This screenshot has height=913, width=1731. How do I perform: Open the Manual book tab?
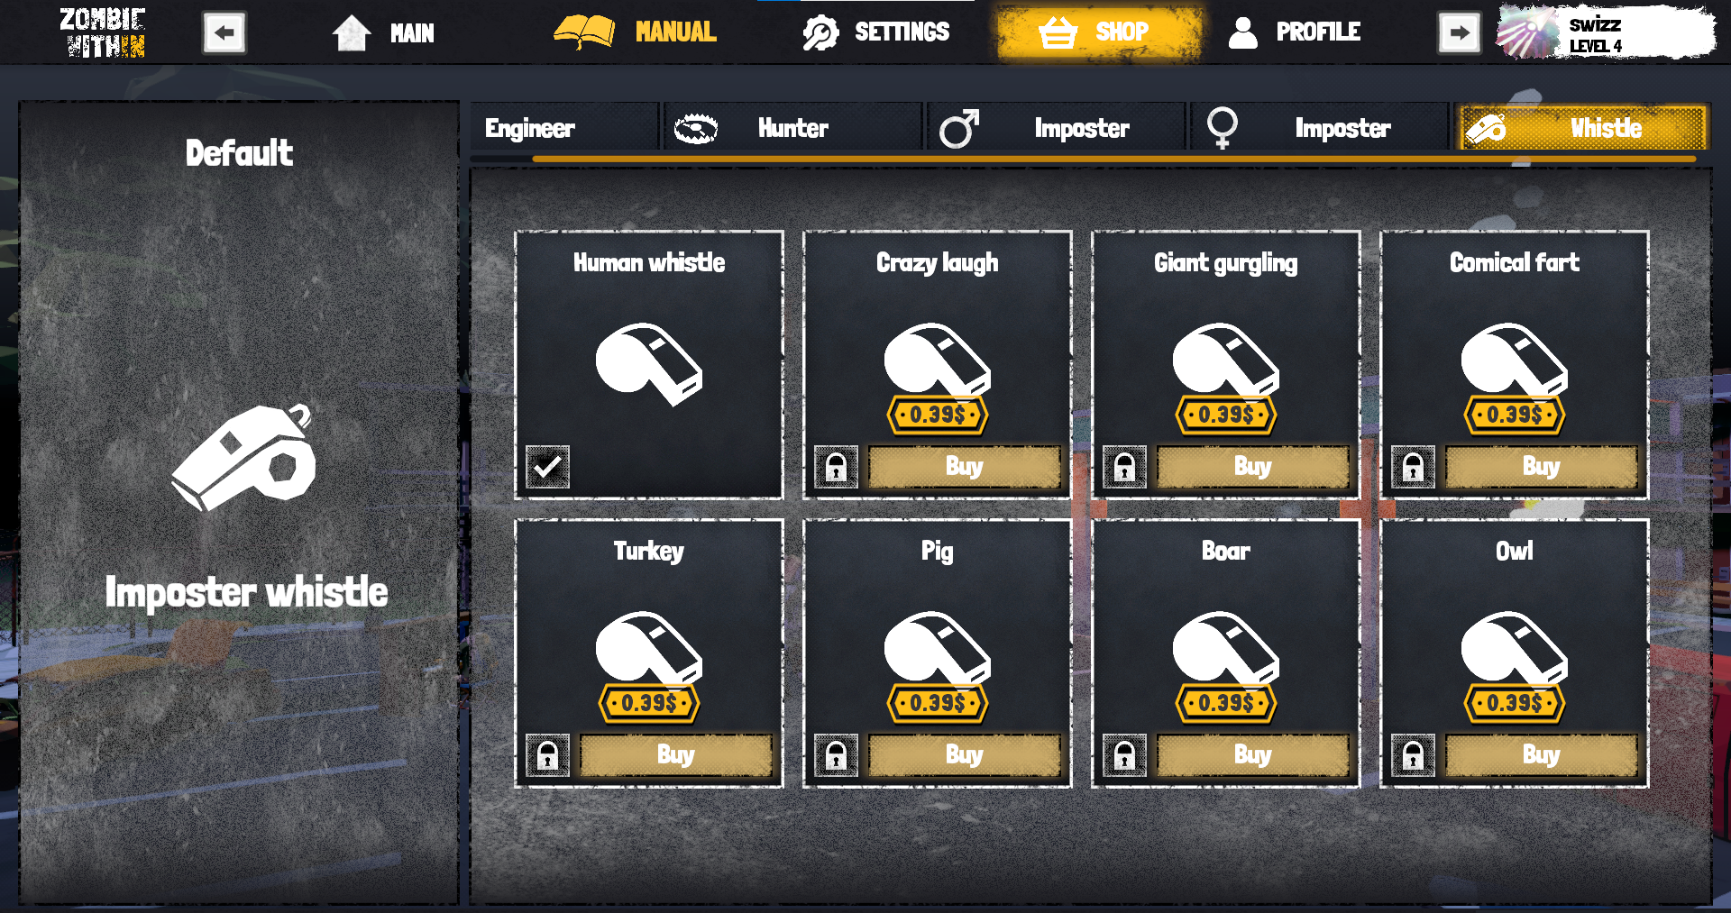tap(636, 32)
